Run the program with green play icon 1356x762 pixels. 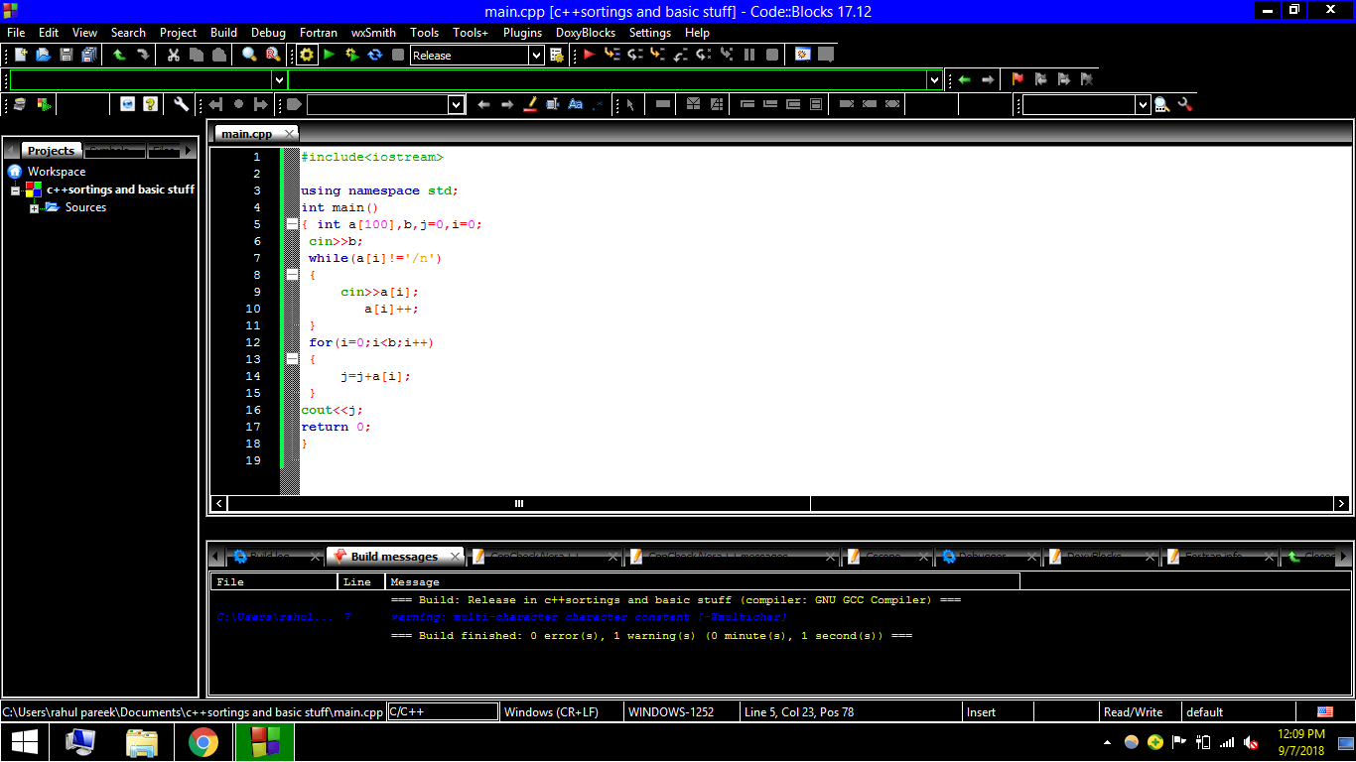pos(330,55)
